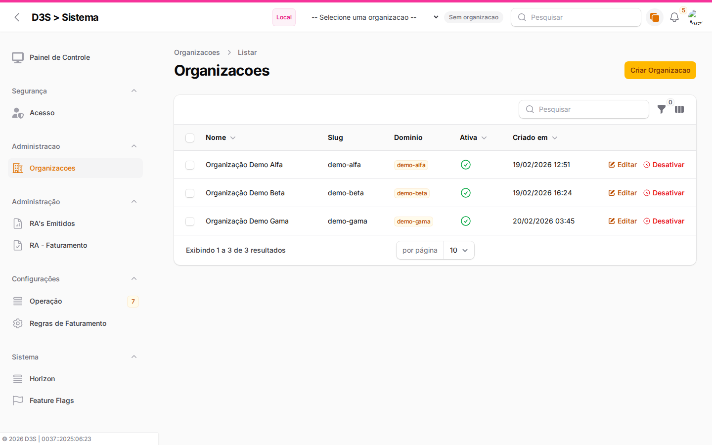712x445 pixels.
Task: Collapse the Administracao section
Action: pyautogui.click(x=134, y=146)
